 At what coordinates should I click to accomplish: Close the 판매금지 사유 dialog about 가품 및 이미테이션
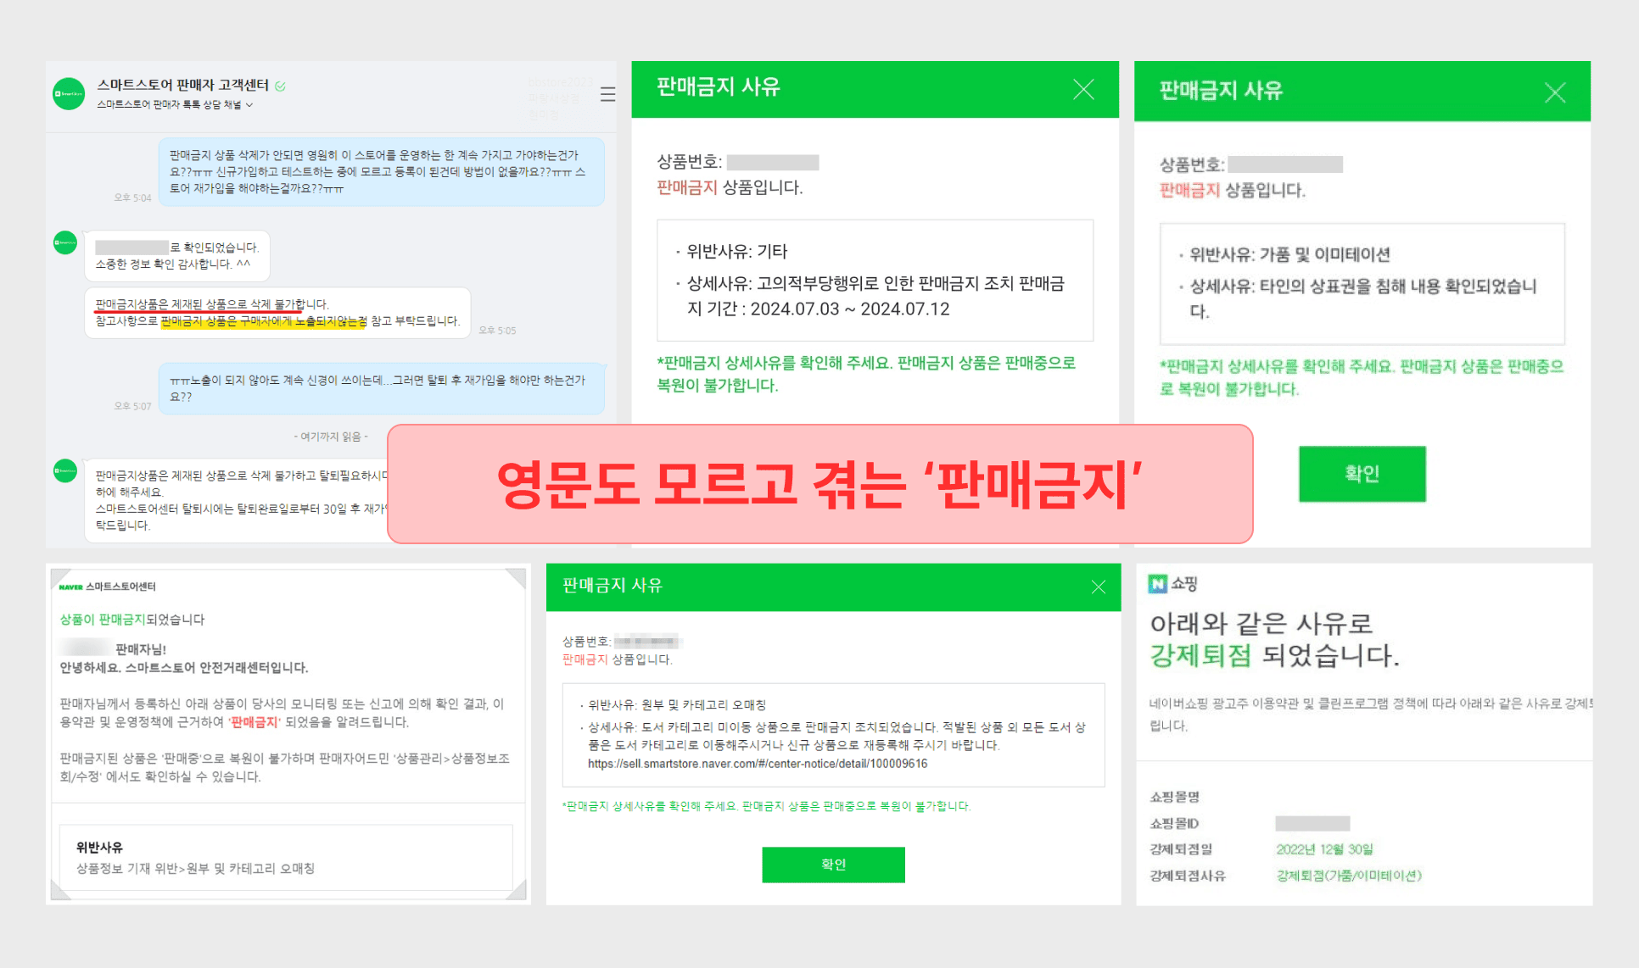pyautogui.click(x=1555, y=92)
